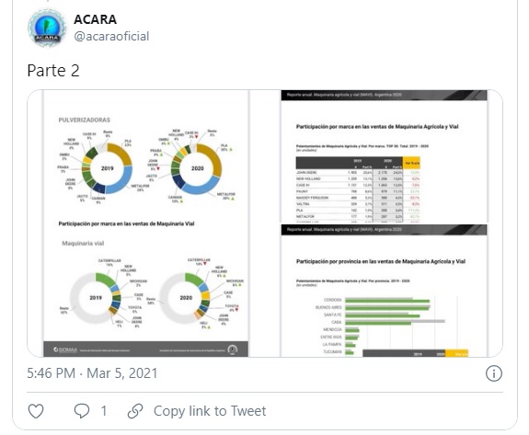Click the ACARA profile avatar
This screenshot has width=529, height=435.
[x=47, y=28]
